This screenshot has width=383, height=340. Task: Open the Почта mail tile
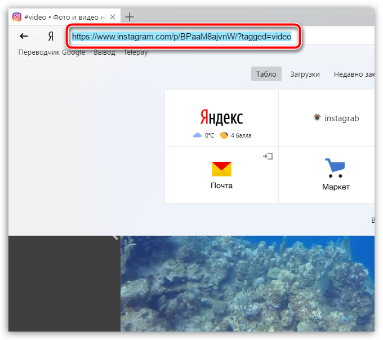point(221,175)
